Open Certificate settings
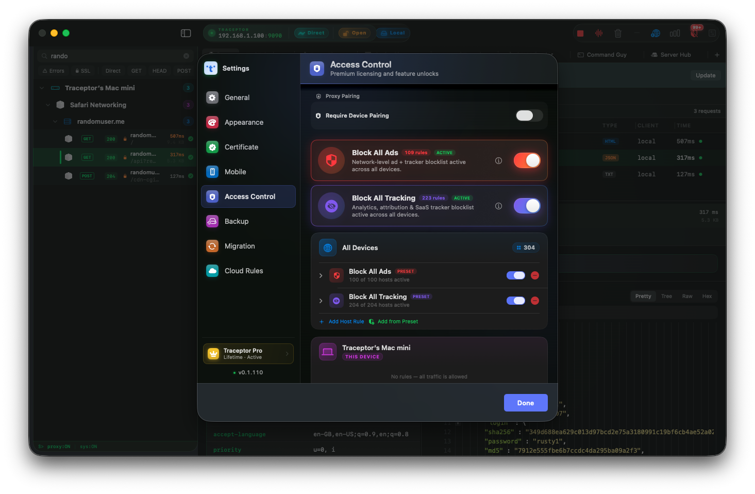Screen dimensions: 755x494 248,147
